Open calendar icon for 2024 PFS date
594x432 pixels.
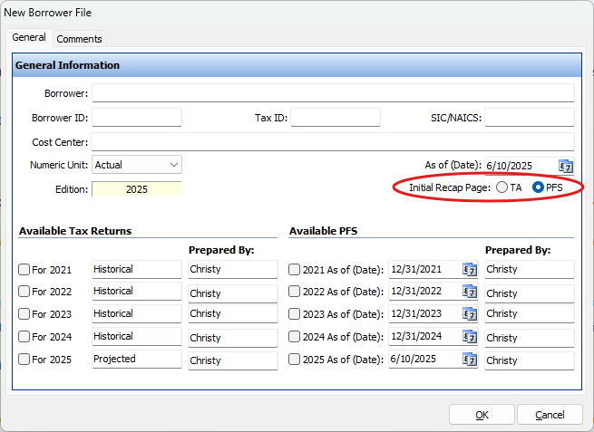click(470, 337)
